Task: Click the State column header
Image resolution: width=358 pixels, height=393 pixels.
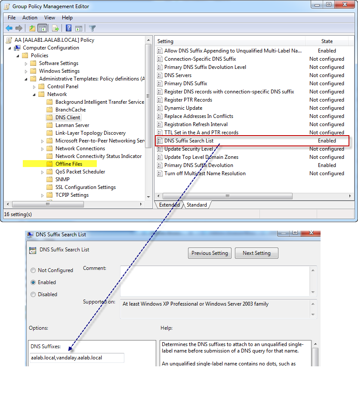Action: 327,41
